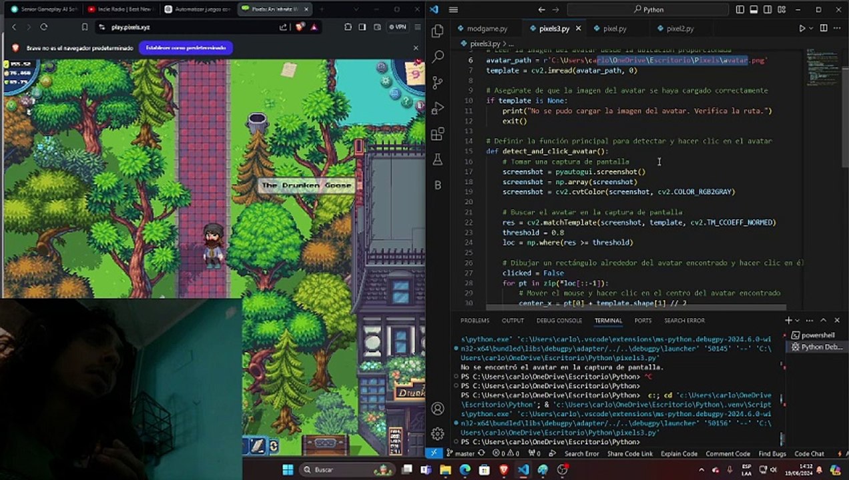Open Brave main hamburger menu
The width and height of the screenshot is (849, 480).
[417, 27]
